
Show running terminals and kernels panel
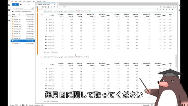(x=9, y=10)
